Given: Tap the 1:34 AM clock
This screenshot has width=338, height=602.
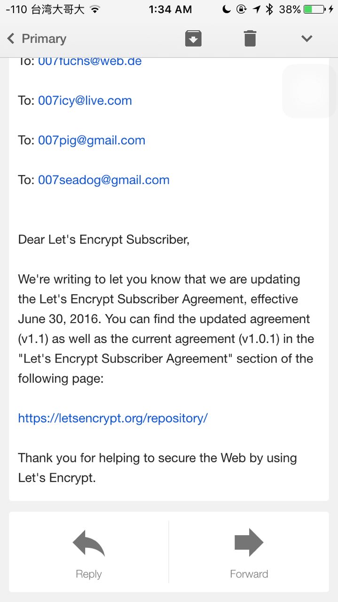Looking at the screenshot, I should tap(170, 9).
